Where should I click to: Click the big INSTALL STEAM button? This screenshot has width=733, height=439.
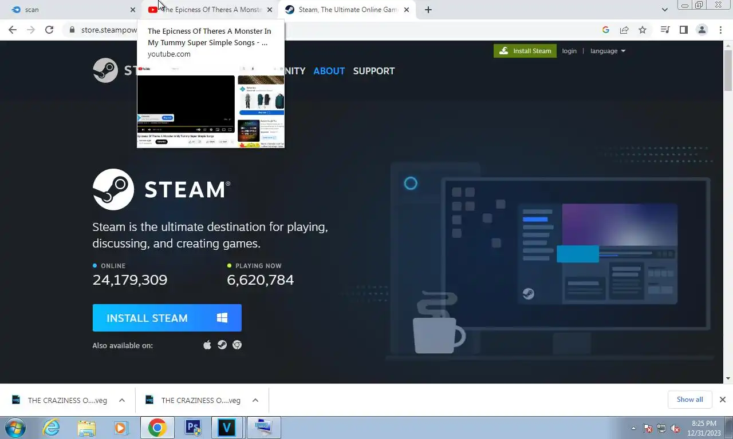coord(167,318)
